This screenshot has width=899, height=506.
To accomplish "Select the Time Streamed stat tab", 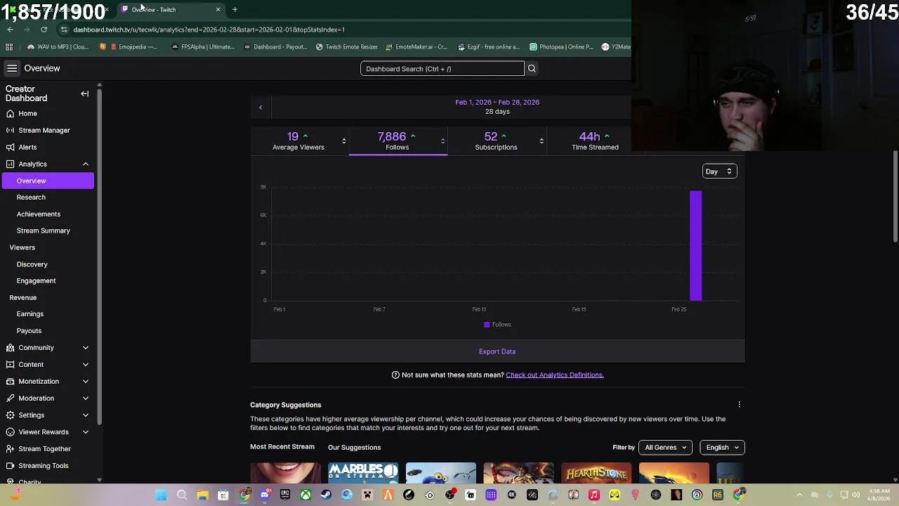I will 595,141.
